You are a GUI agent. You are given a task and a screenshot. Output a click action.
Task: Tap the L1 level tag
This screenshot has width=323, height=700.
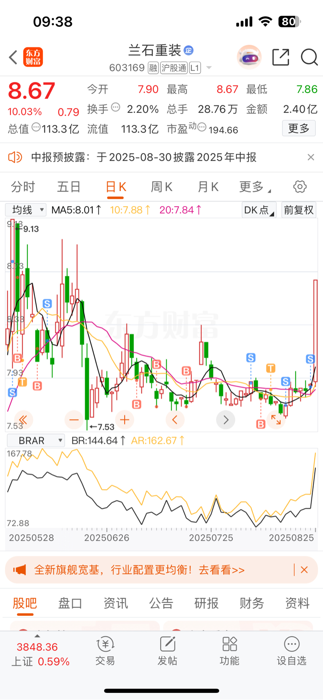(195, 68)
